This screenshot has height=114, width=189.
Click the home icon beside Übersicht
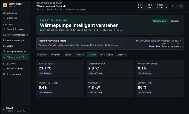tap(4, 18)
